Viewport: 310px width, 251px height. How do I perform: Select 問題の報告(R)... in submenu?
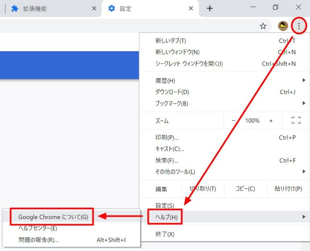coord(38,240)
